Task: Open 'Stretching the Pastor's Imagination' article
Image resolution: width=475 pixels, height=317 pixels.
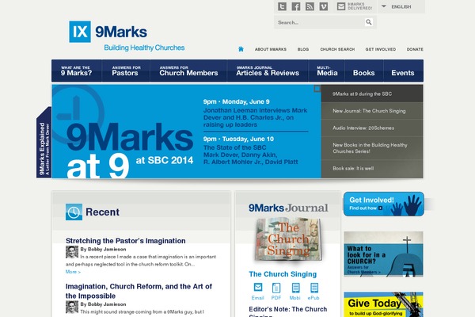Action: (x=125, y=241)
